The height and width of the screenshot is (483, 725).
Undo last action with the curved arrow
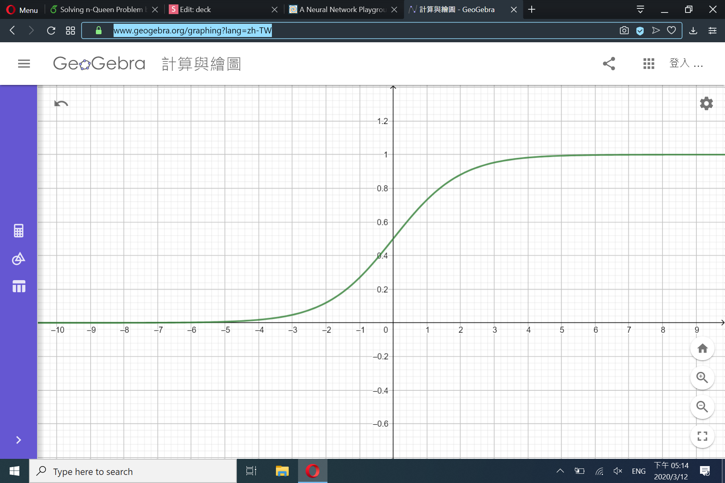pyautogui.click(x=61, y=104)
